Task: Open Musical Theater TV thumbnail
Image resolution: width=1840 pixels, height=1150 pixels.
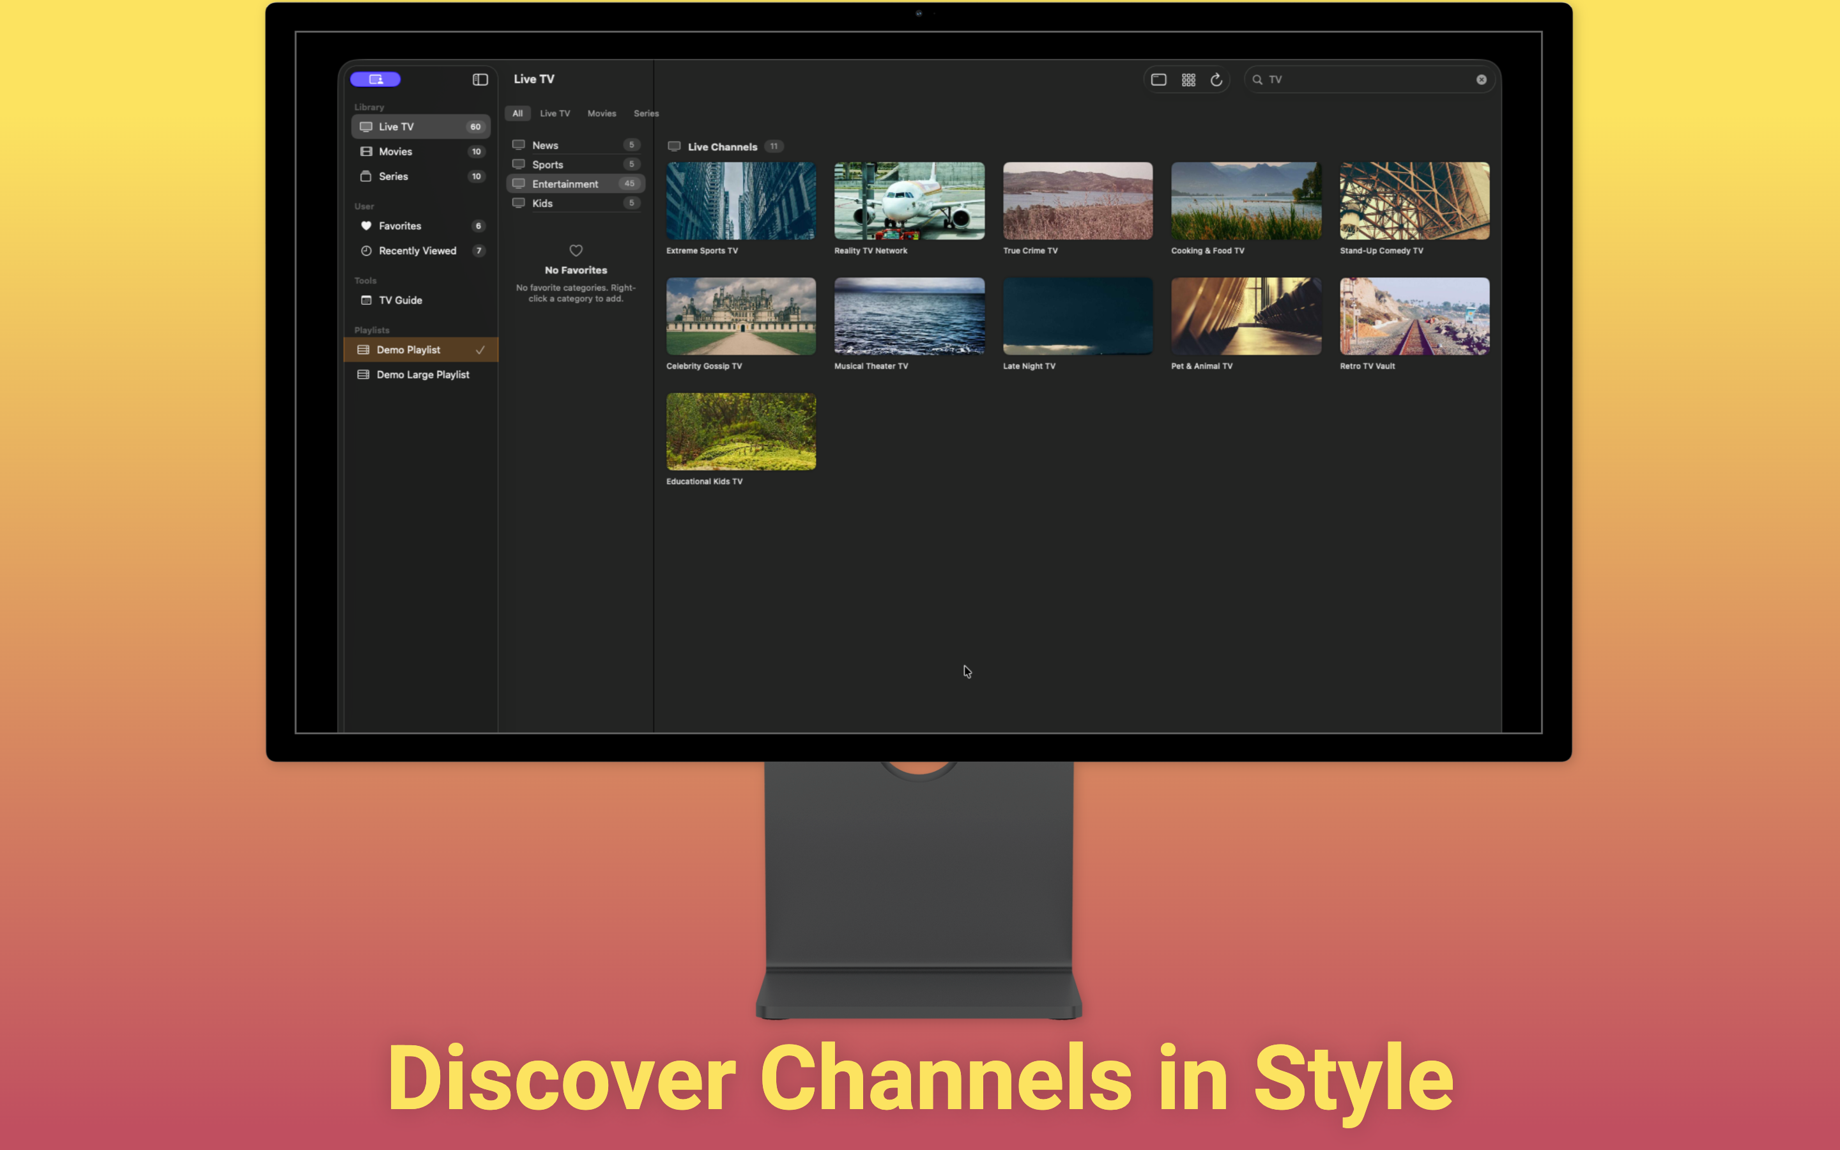Action: tap(908, 316)
